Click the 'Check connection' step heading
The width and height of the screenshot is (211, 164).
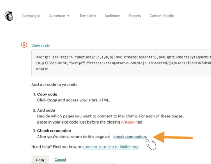click(x=54, y=131)
